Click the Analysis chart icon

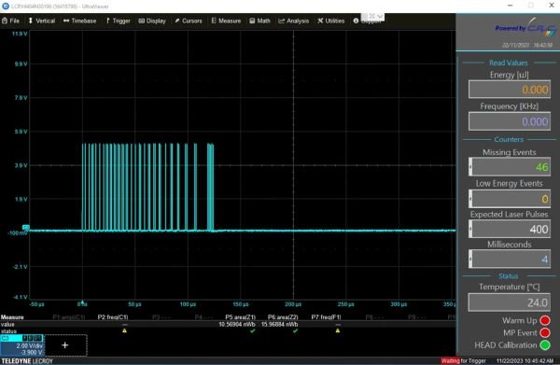(x=282, y=21)
